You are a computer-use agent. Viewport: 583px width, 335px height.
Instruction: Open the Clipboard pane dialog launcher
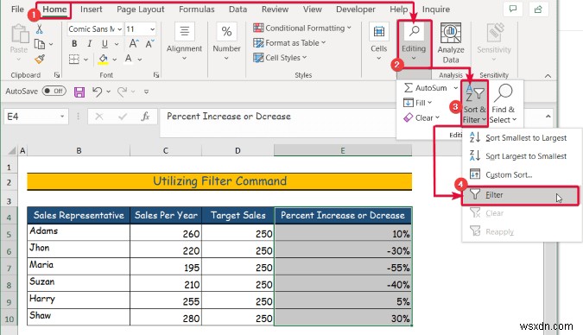click(57, 75)
